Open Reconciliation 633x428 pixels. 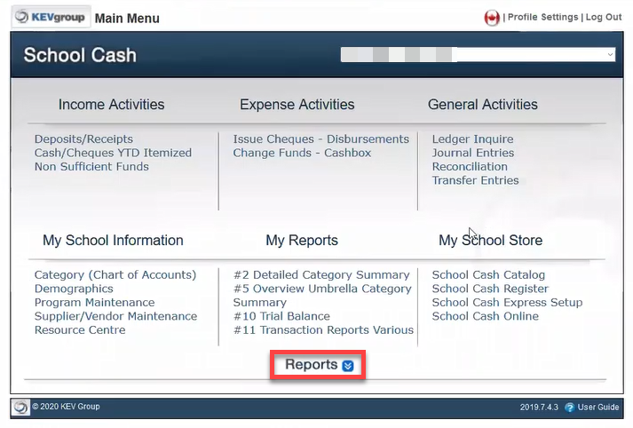[x=470, y=166]
